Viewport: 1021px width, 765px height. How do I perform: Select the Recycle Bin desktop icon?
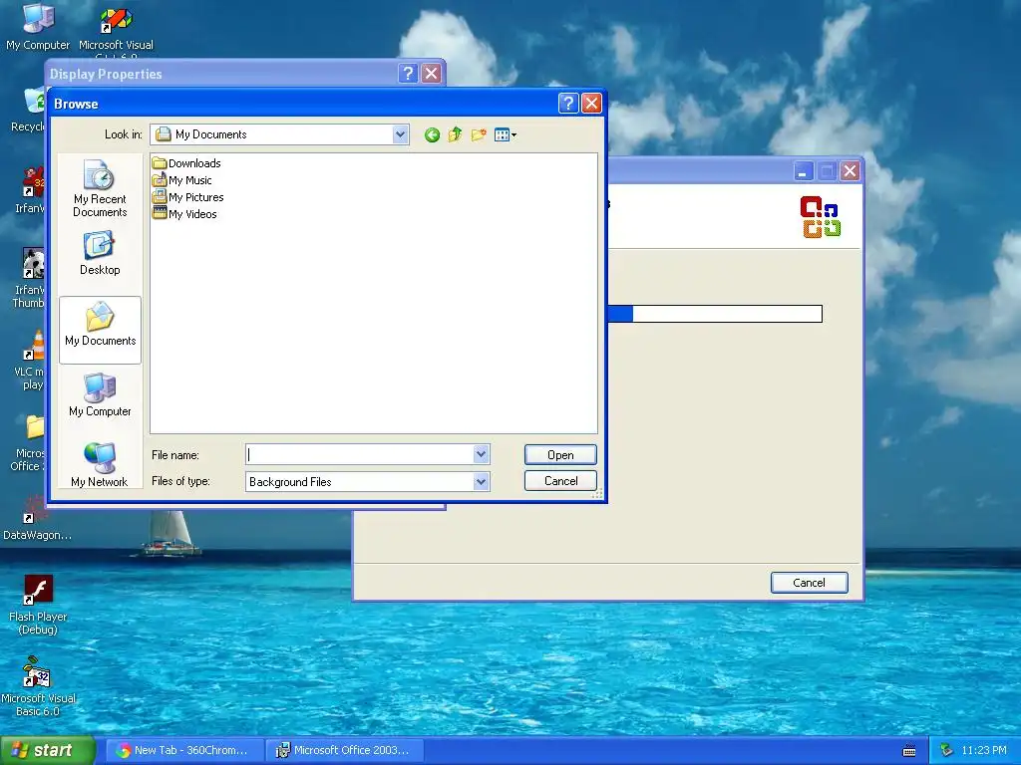[x=29, y=110]
